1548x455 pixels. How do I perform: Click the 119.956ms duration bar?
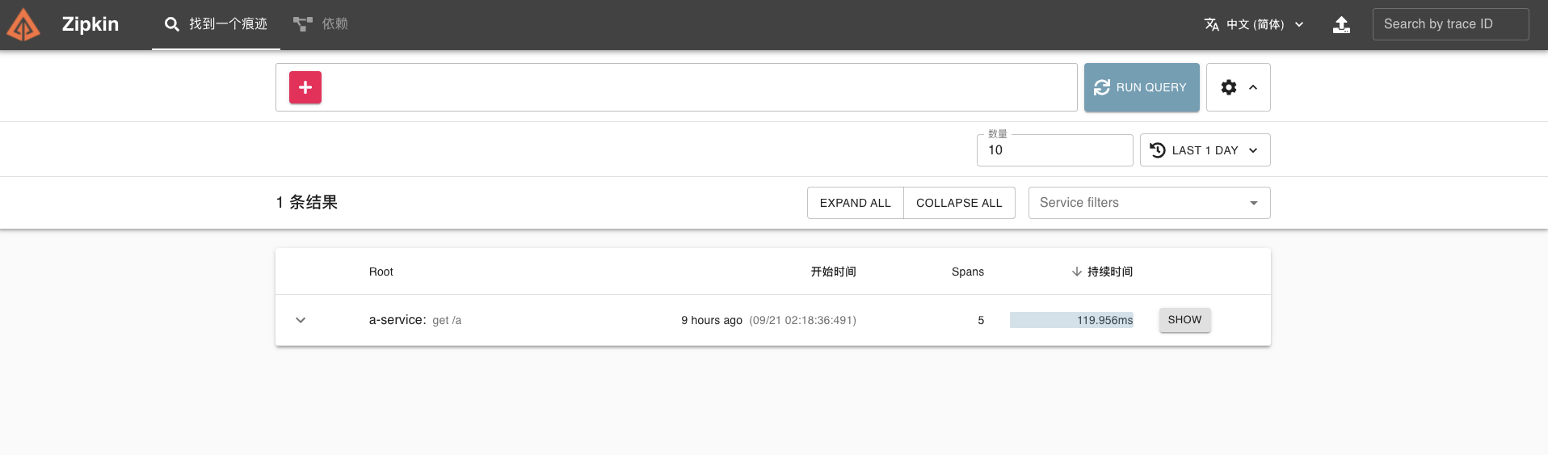click(x=1071, y=320)
